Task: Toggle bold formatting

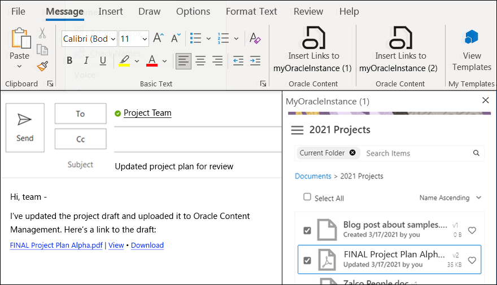Action: point(69,60)
